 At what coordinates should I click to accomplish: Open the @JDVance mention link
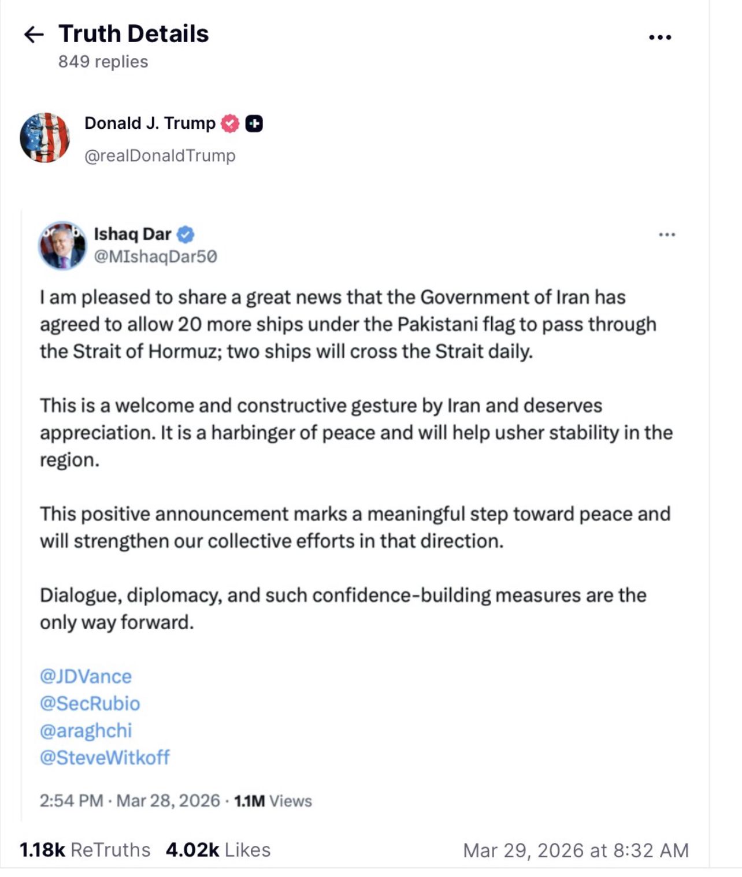[85, 676]
